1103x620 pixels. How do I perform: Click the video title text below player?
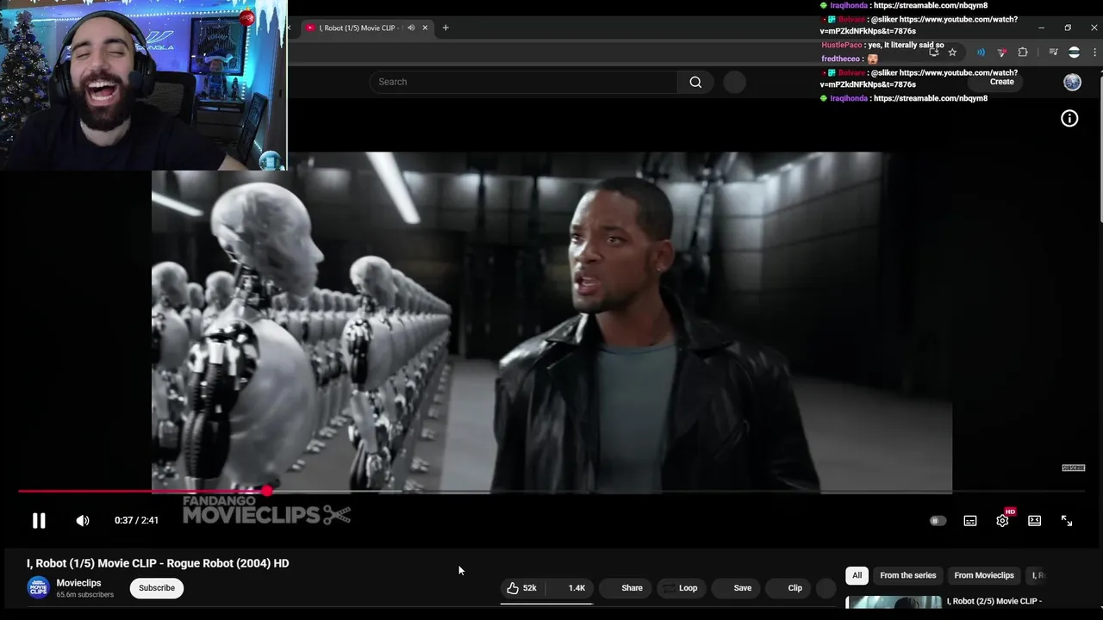(158, 563)
